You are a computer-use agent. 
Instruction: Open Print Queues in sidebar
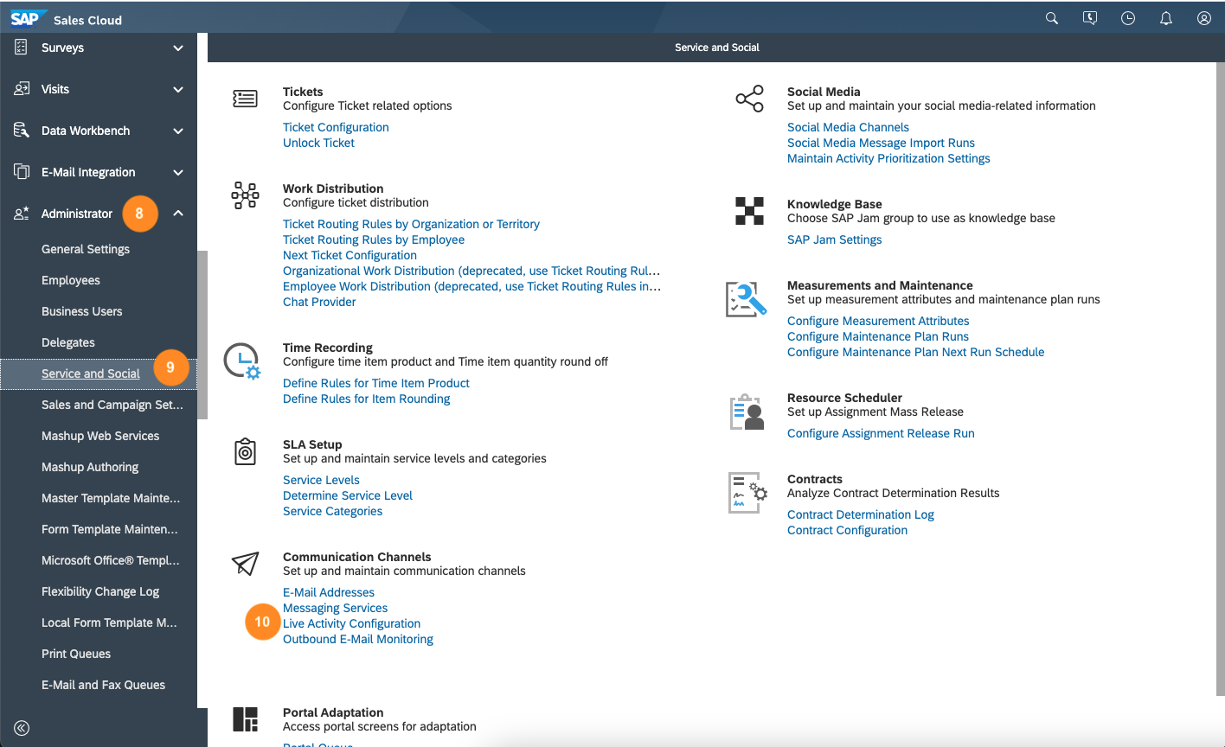click(76, 654)
